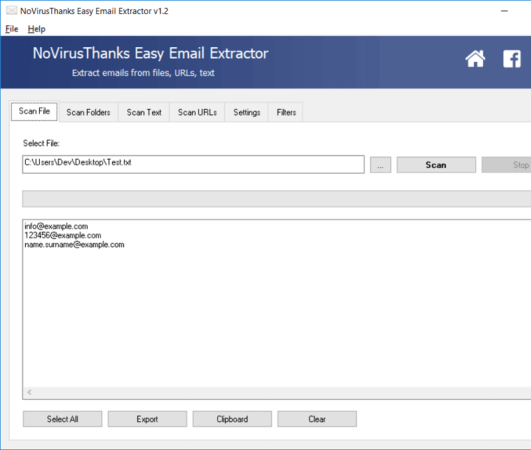Open the Facebook icon in banner

(x=512, y=58)
